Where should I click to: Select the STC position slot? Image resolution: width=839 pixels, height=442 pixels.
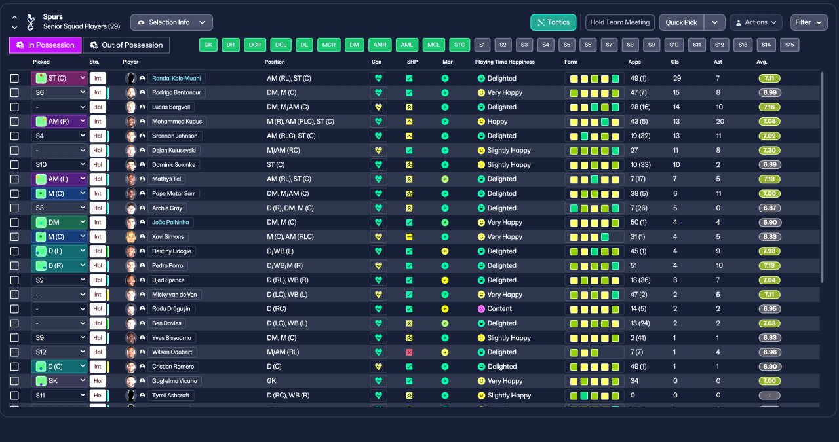[459, 45]
